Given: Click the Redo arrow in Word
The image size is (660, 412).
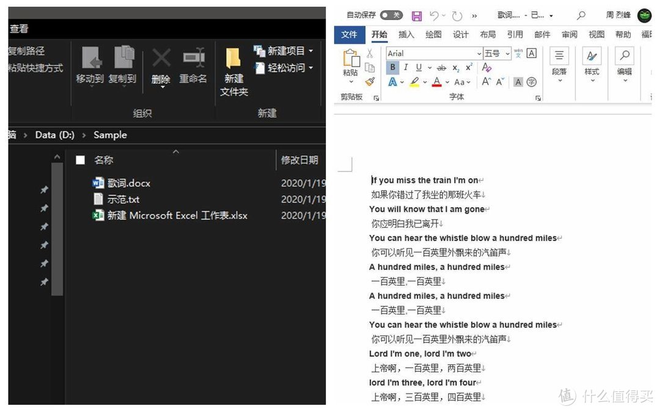Looking at the screenshot, I should point(457,16).
